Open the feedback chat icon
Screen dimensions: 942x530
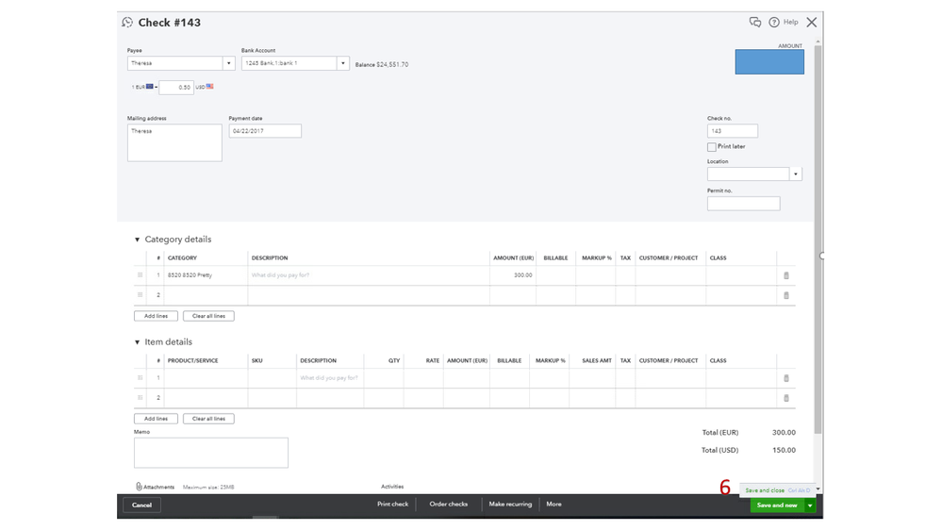tap(755, 23)
